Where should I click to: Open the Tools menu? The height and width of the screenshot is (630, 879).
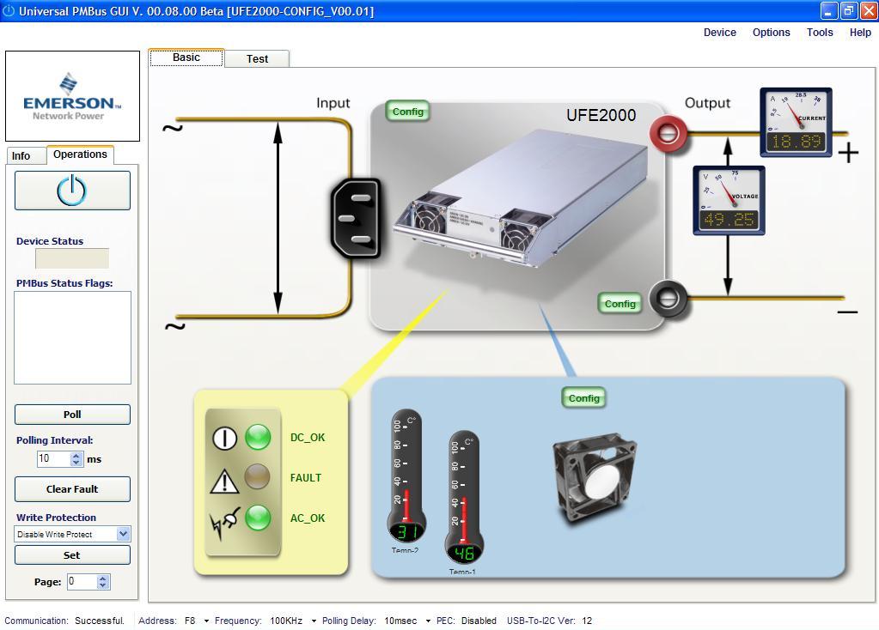click(x=819, y=33)
